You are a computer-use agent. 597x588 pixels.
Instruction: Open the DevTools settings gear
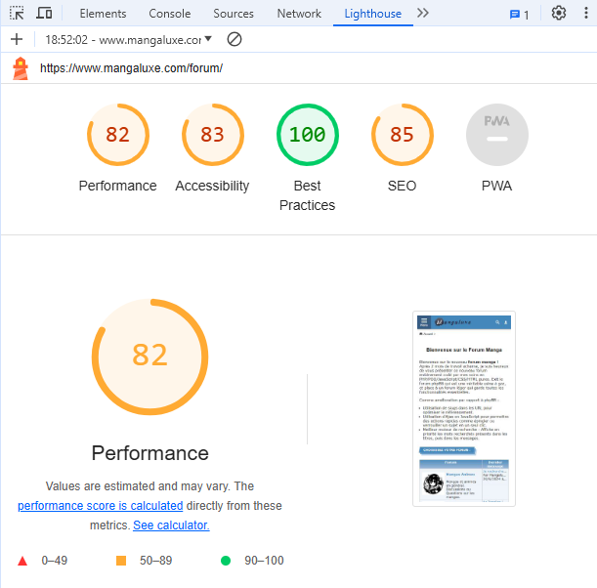point(559,14)
